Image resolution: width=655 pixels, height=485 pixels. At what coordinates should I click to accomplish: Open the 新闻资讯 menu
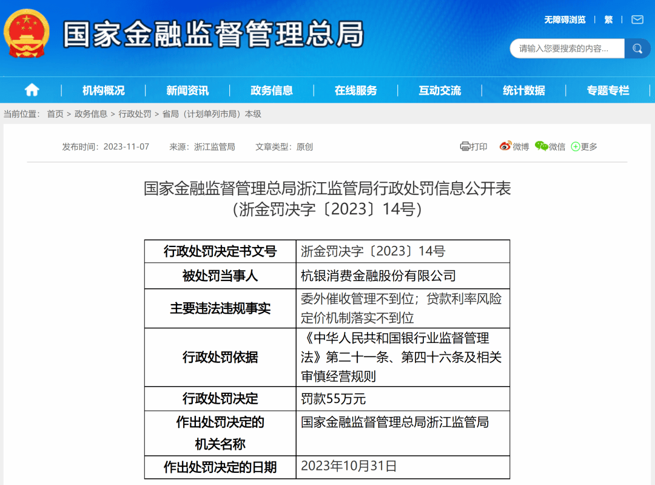[x=187, y=90]
